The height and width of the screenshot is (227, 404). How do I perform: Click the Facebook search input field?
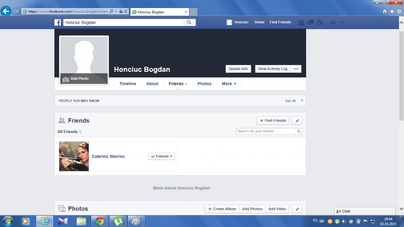[x=123, y=23]
